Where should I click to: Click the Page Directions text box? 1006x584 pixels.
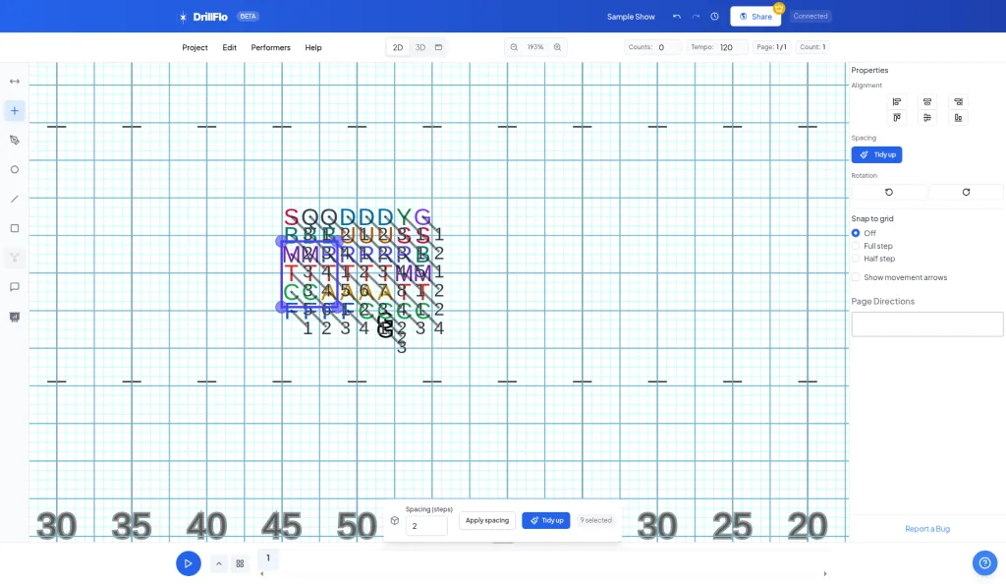pos(927,324)
